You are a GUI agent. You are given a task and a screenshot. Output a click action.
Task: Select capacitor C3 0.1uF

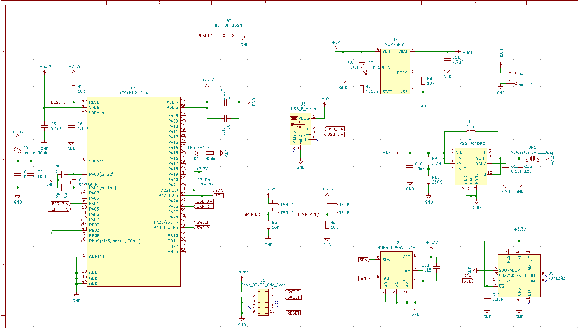click(44, 126)
